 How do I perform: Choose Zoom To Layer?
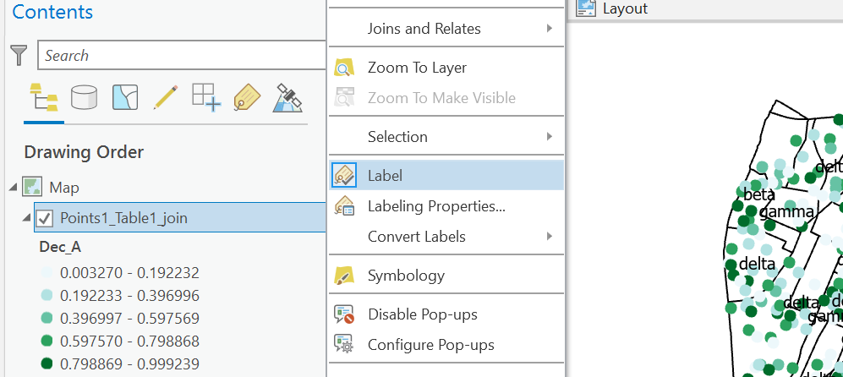[x=417, y=68]
